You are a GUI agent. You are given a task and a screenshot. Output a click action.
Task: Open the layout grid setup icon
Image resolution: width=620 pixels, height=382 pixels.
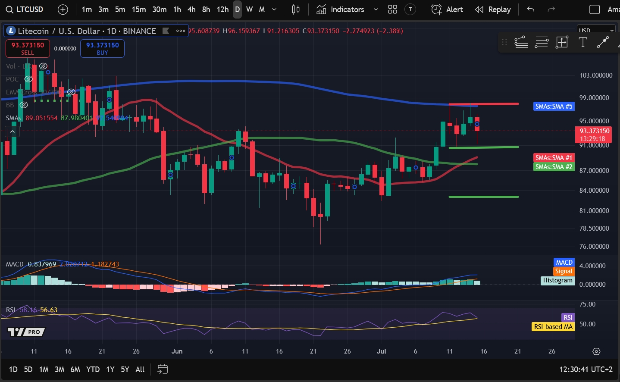click(x=392, y=9)
